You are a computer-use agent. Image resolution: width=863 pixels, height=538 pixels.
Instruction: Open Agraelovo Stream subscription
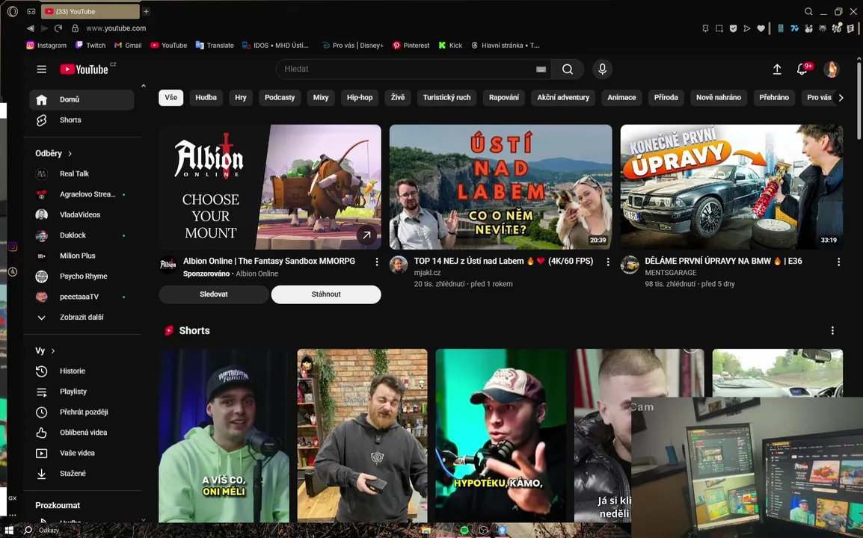pyautogui.click(x=82, y=194)
